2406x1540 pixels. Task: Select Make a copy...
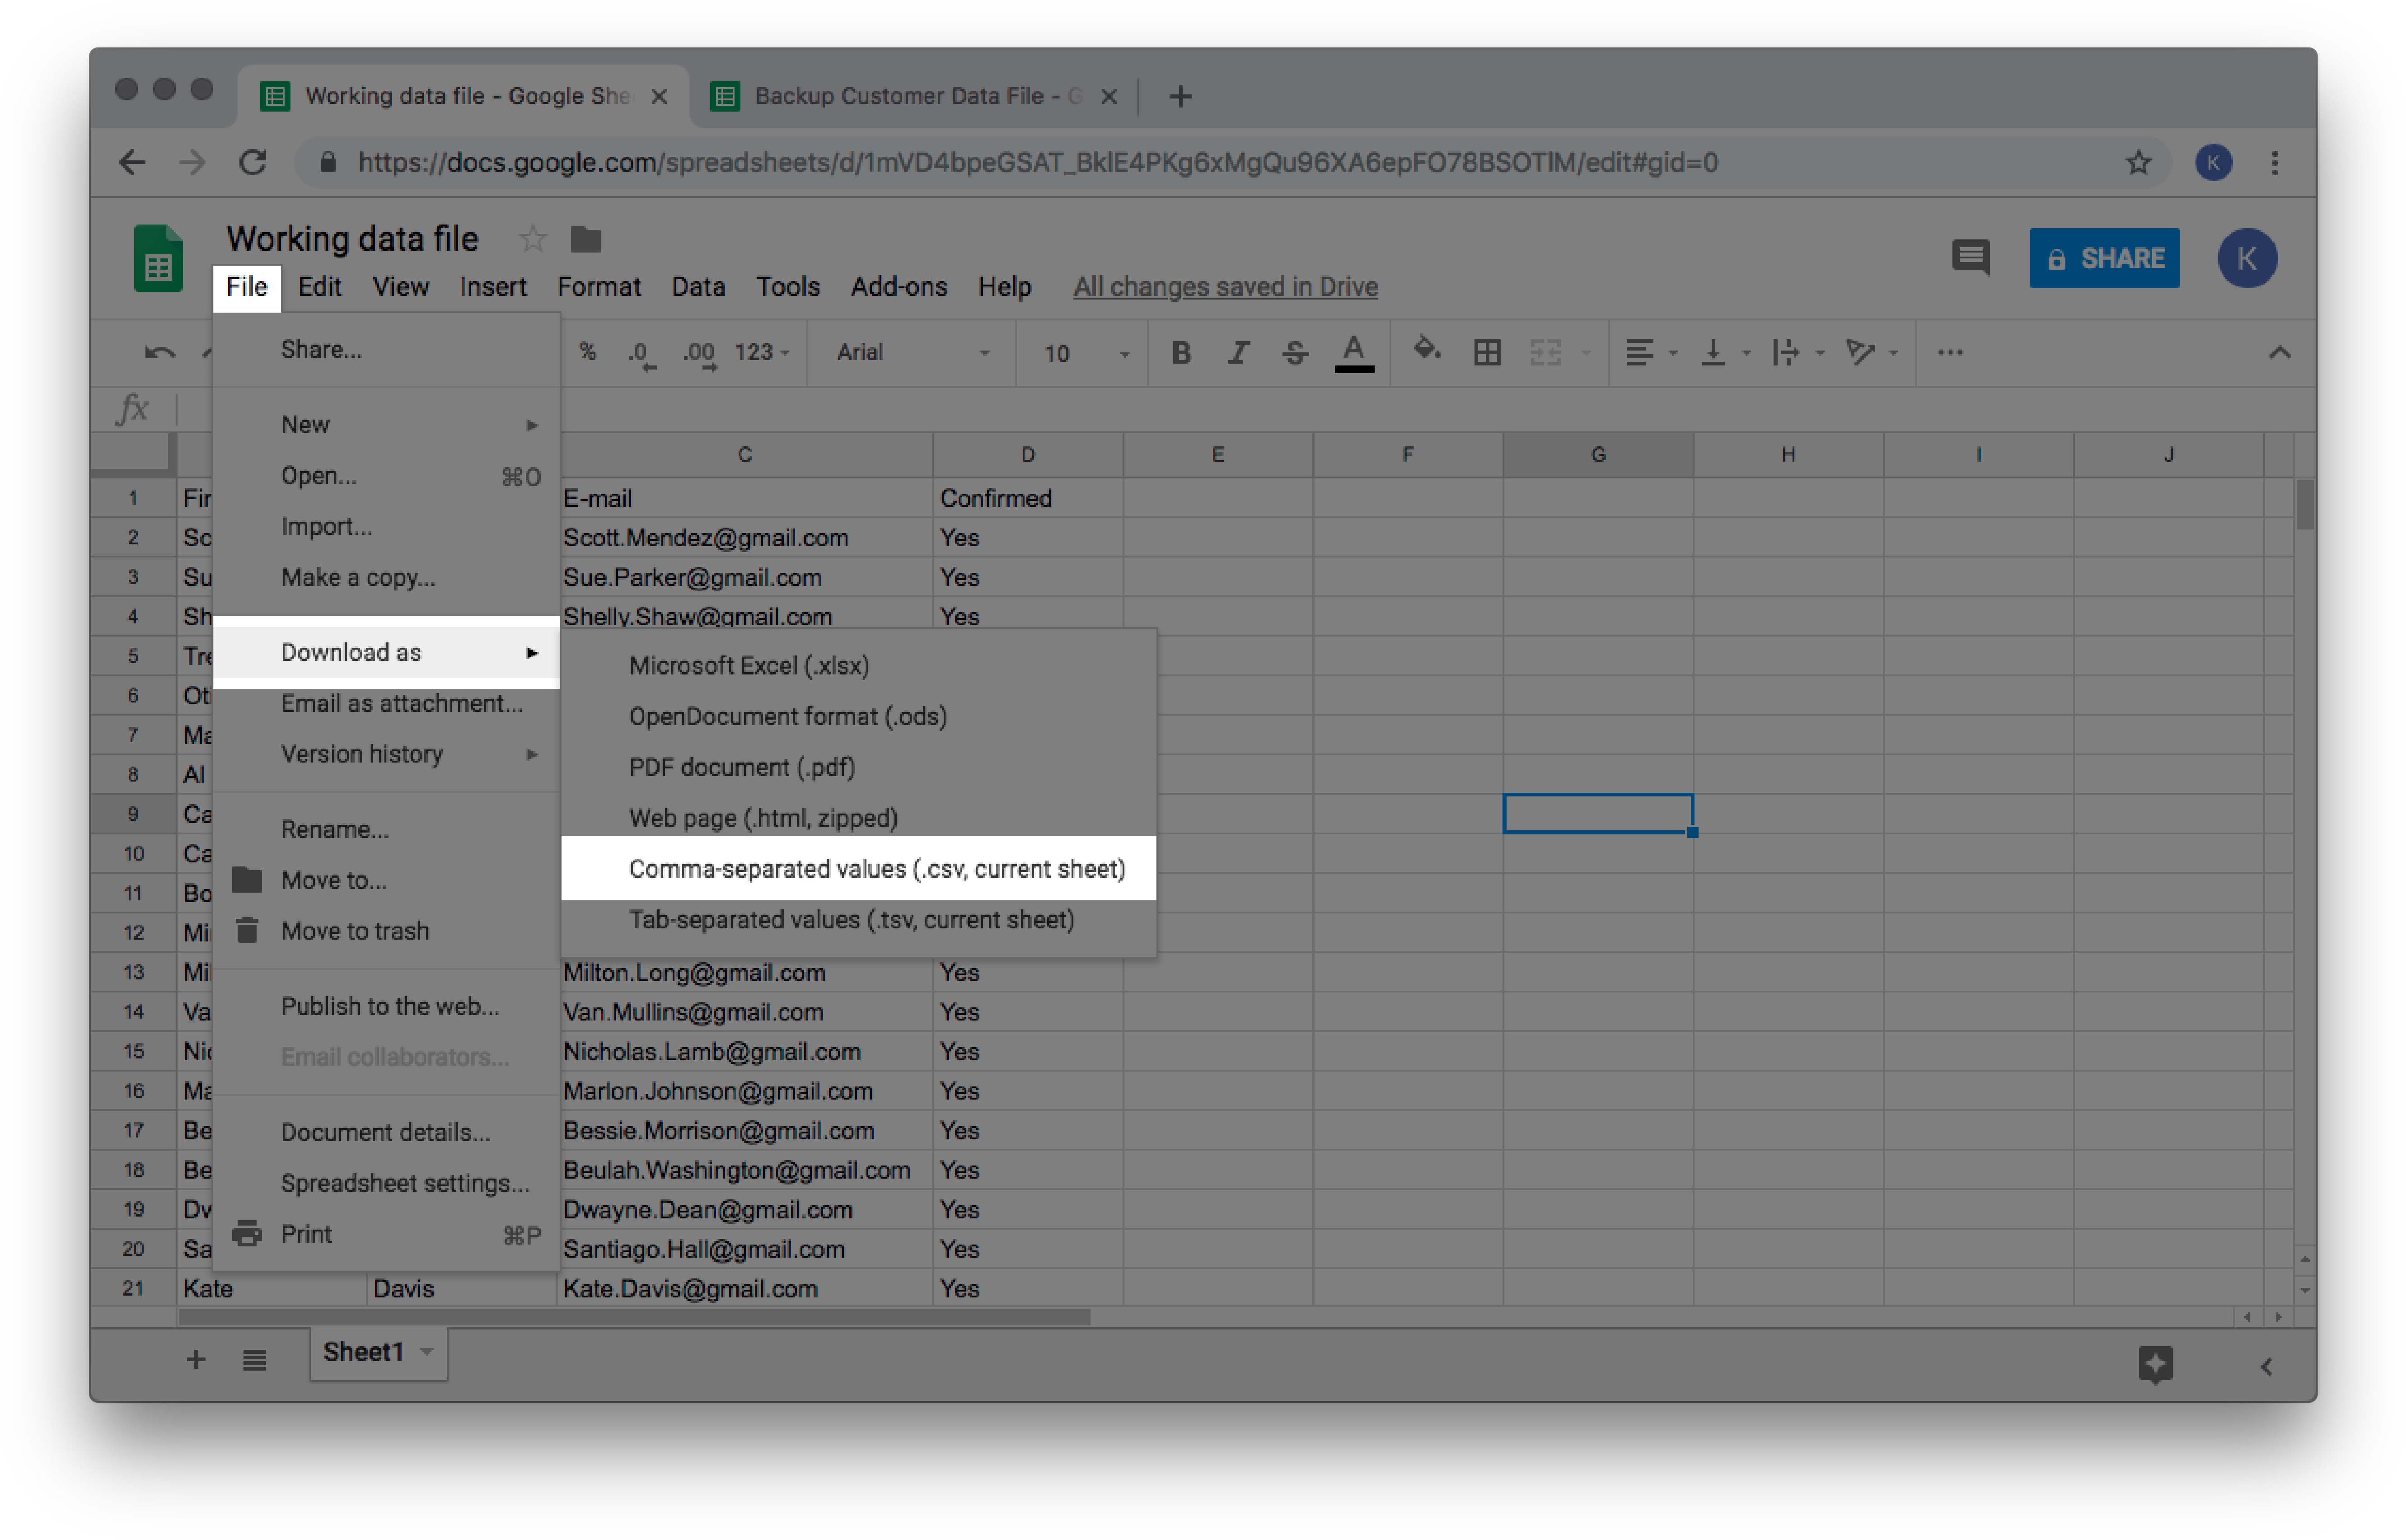click(x=386, y=577)
